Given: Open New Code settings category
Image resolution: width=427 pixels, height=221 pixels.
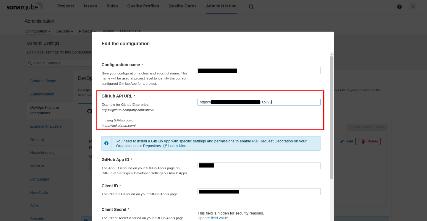Looking at the screenshot, I should pyautogui.click(x=39, y=193).
